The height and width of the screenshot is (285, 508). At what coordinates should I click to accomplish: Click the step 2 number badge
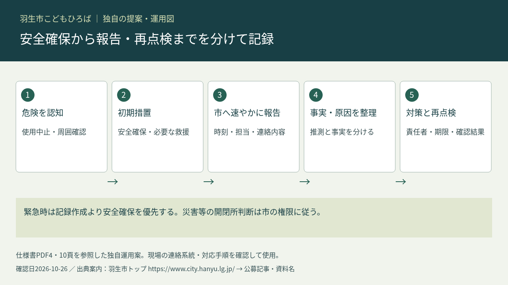pyautogui.click(x=124, y=95)
